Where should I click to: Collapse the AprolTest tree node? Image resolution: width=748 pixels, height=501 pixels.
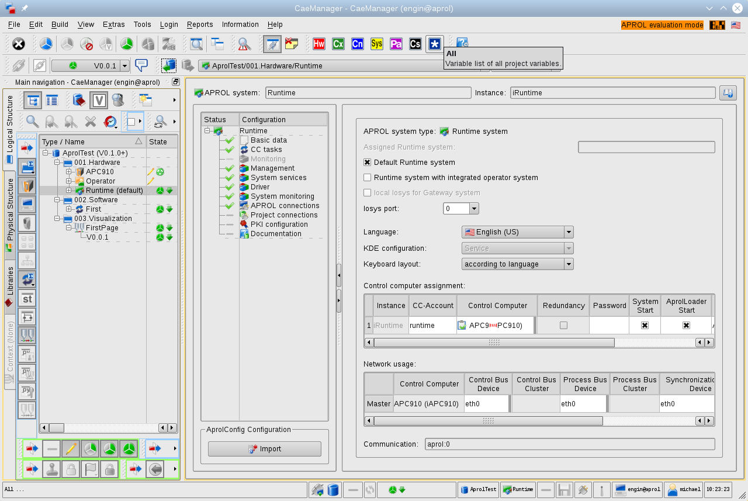[x=46, y=153]
